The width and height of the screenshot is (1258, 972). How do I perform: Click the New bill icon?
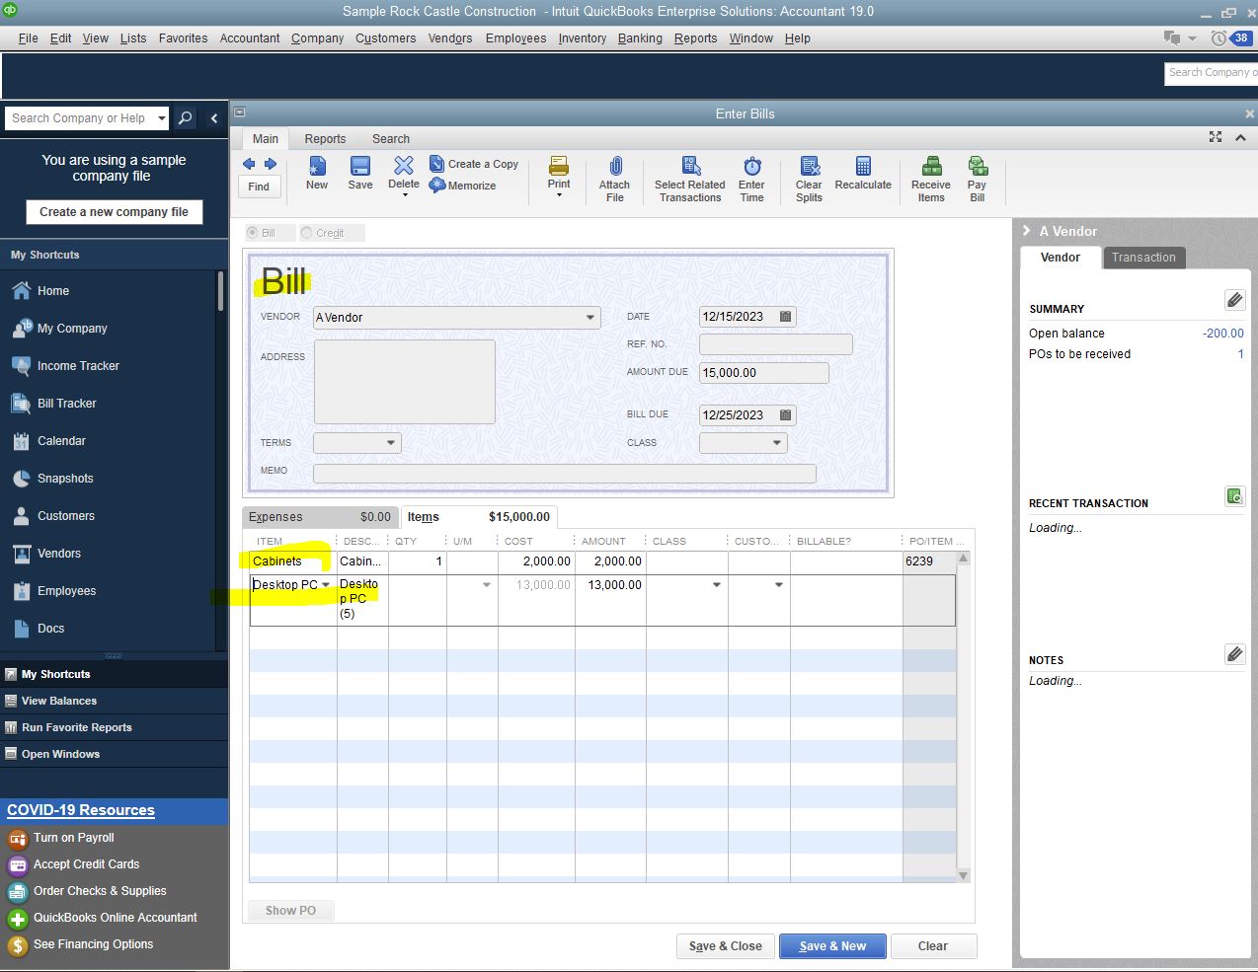317,166
